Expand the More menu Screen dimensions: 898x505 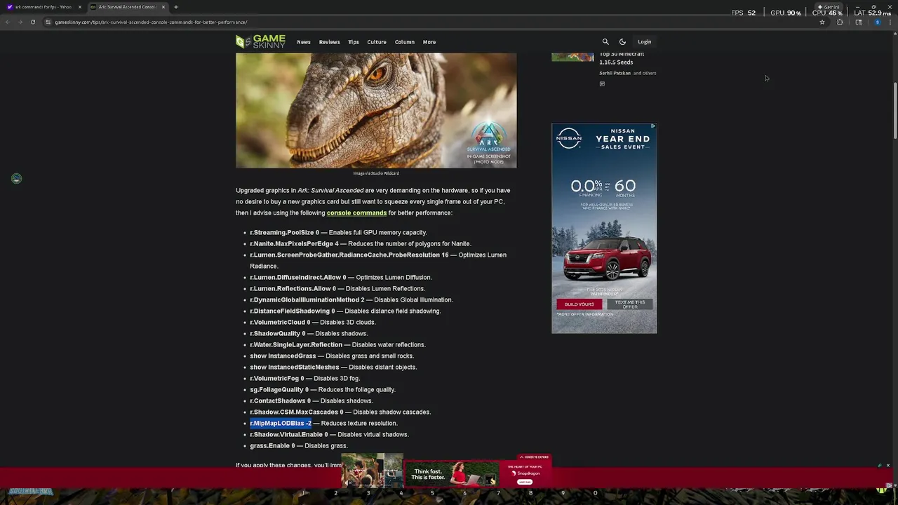pos(429,42)
